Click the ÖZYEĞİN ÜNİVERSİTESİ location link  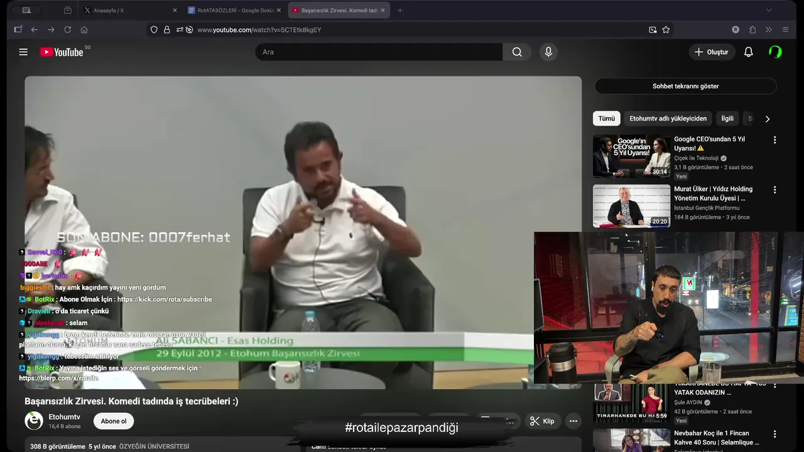point(154,446)
